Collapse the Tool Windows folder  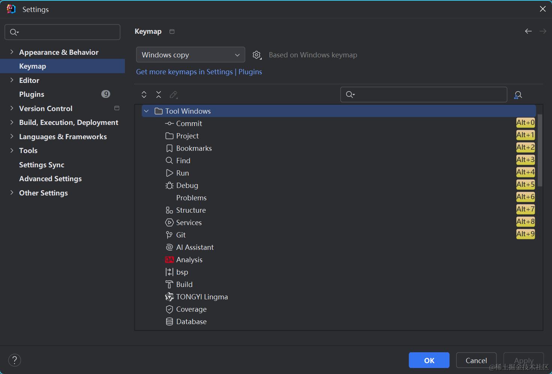147,111
